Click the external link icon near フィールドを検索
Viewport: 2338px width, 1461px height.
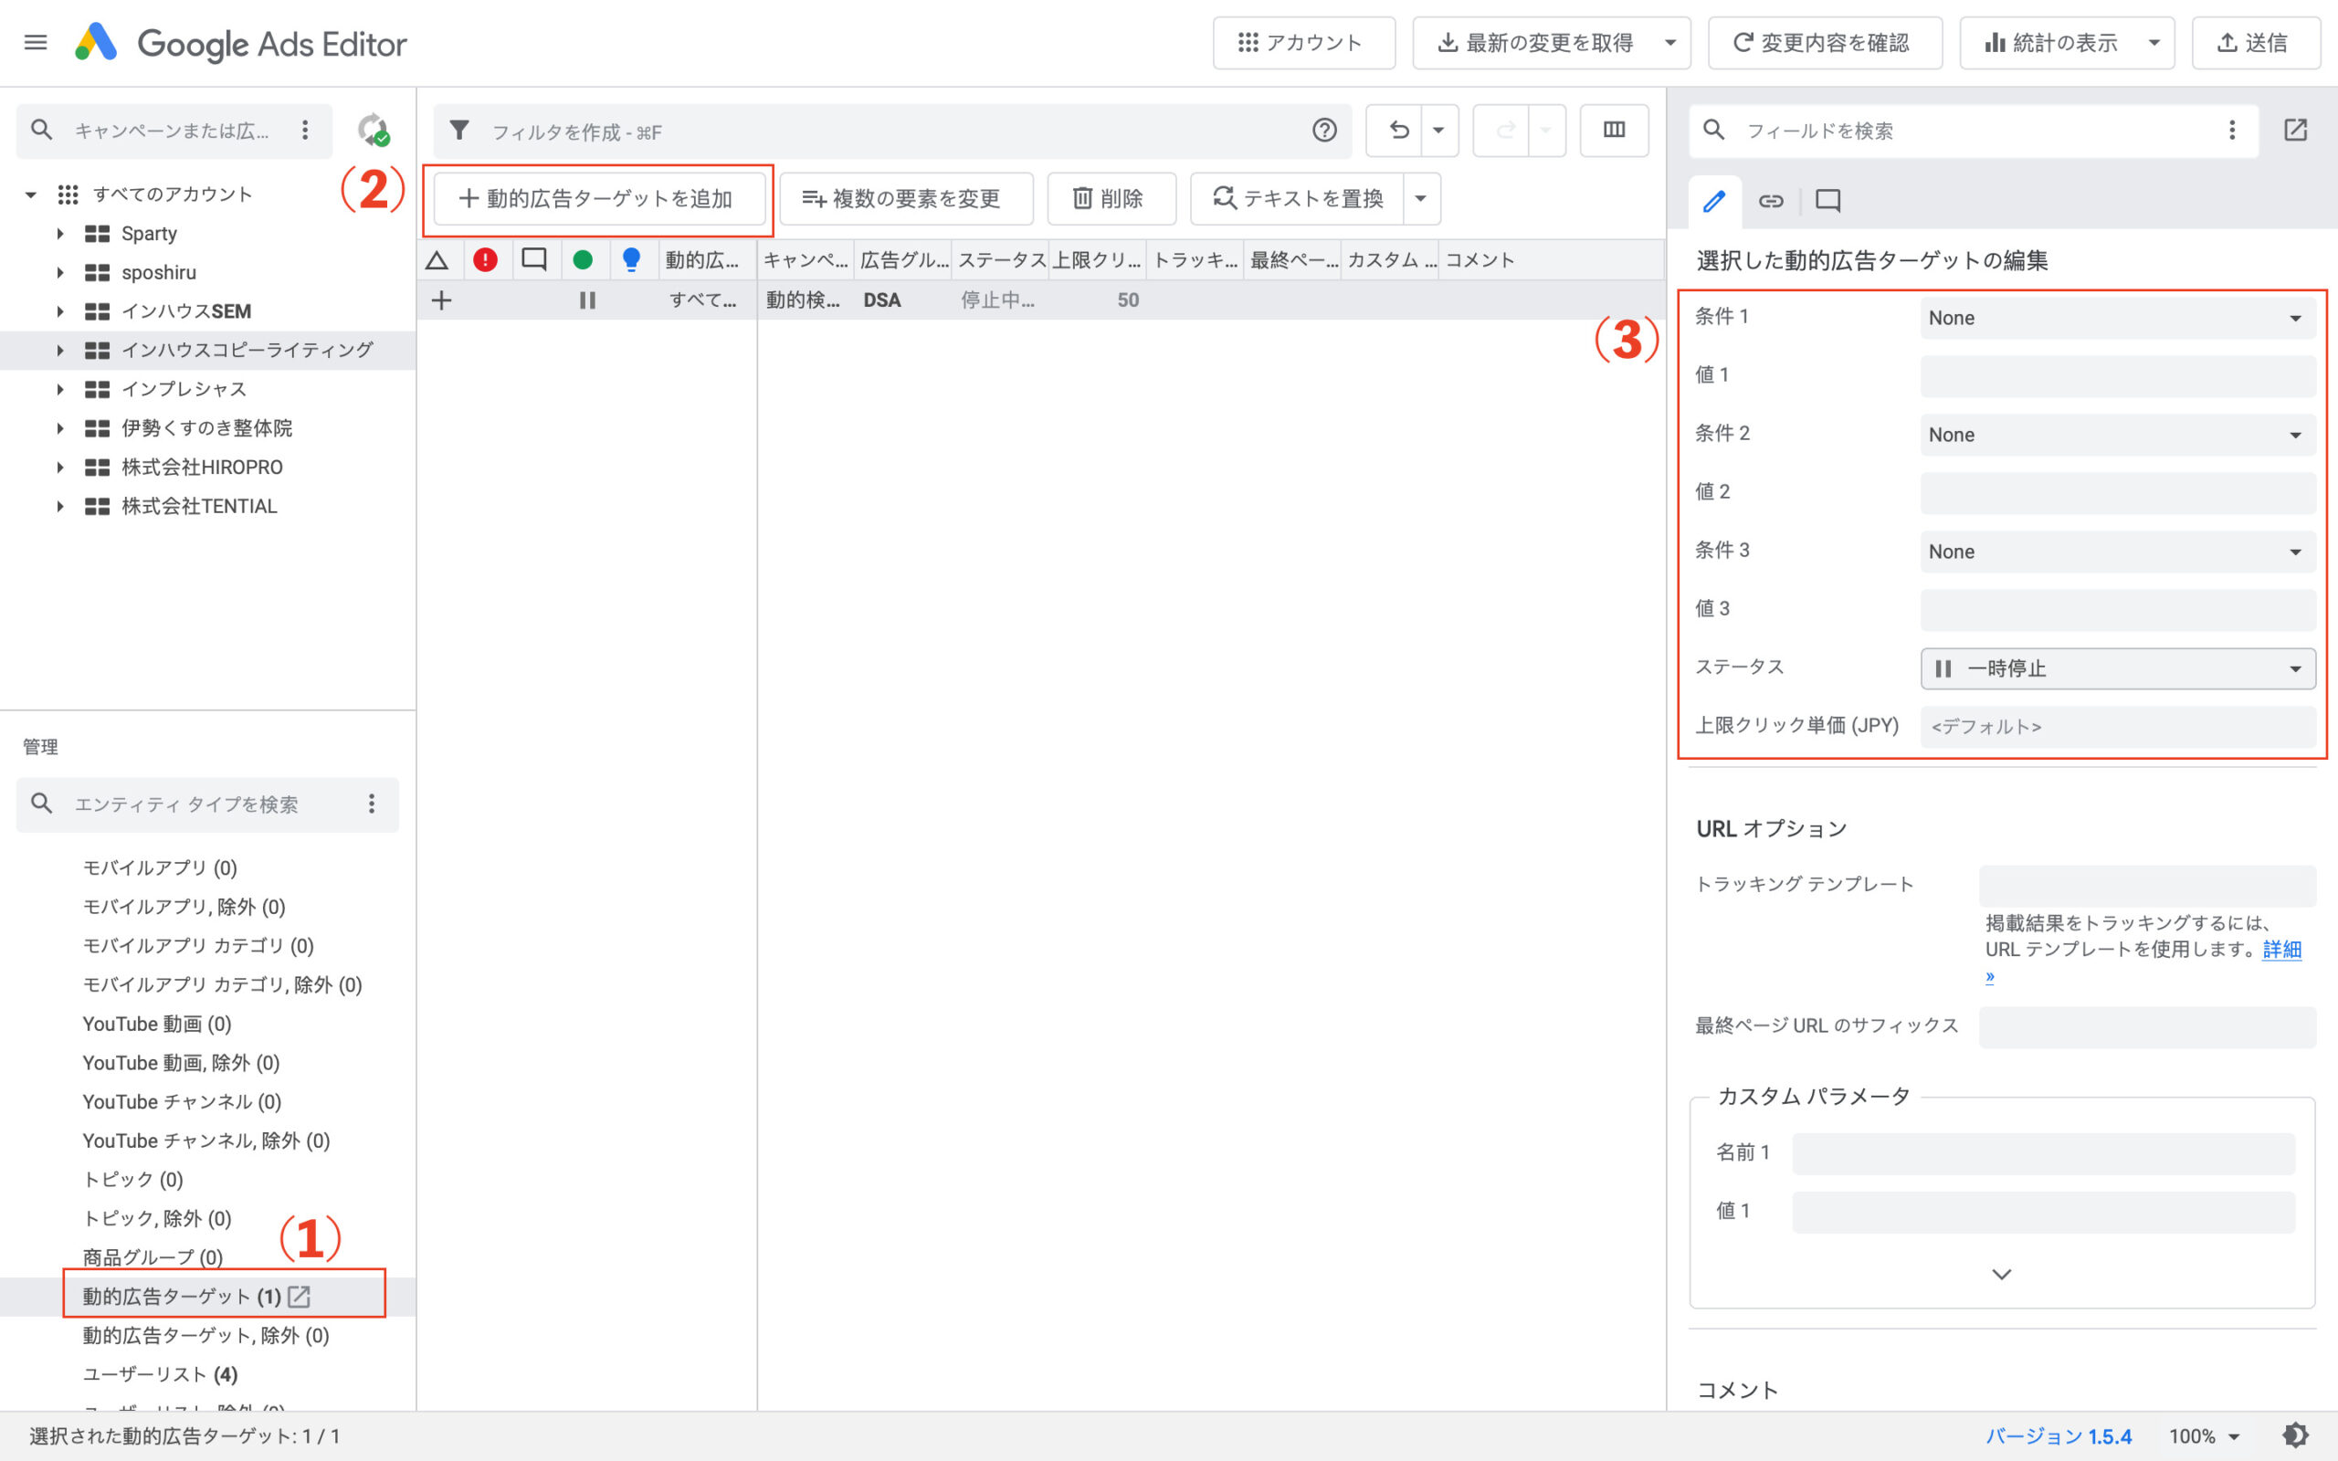point(2297,130)
